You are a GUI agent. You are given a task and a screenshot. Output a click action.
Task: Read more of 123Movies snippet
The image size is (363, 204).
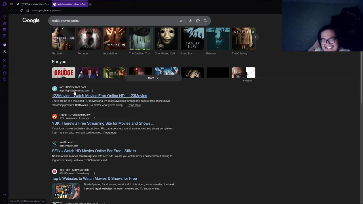(134, 105)
